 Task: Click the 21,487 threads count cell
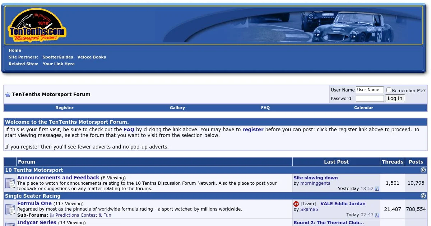click(x=393, y=209)
